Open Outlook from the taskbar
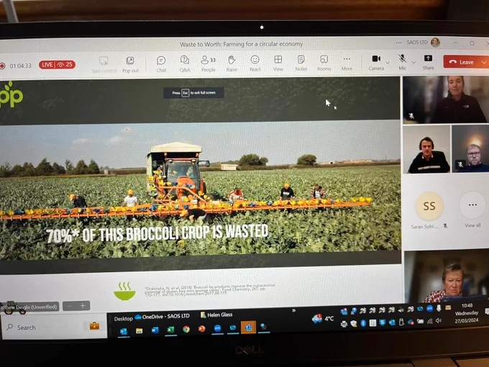The image size is (489, 367). coord(124,331)
